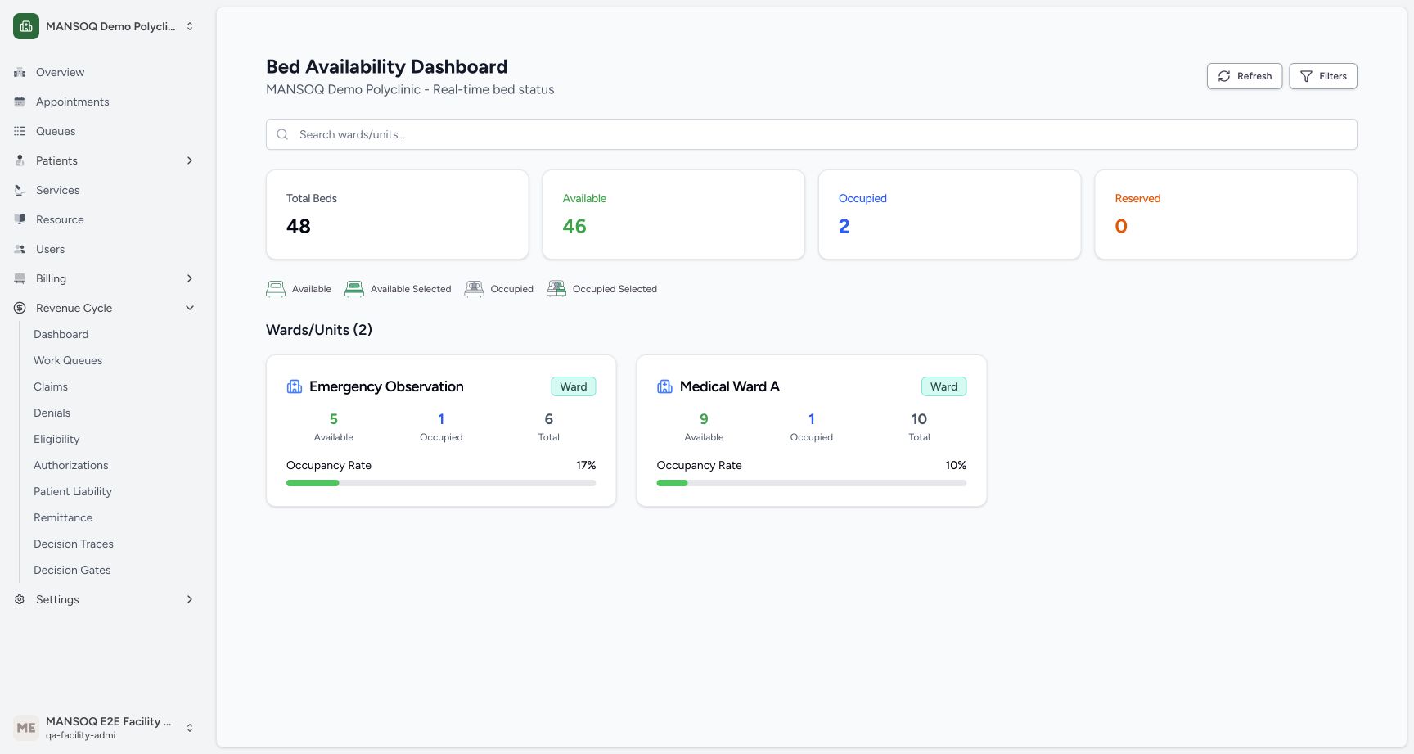Go to Claims in Revenue Cycle
The width and height of the screenshot is (1414, 754).
point(51,386)
